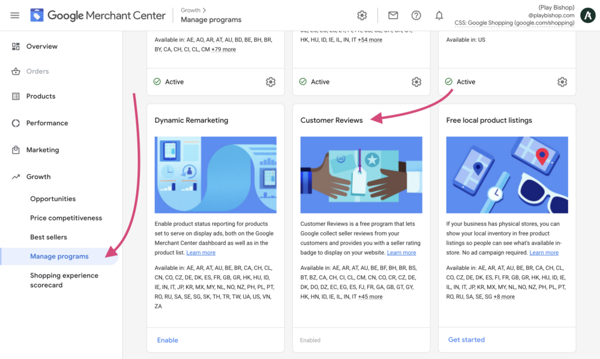This screenshot has height=359, width=600.
Task: Check messages via the envelope icon
Action: coord(393,16)
